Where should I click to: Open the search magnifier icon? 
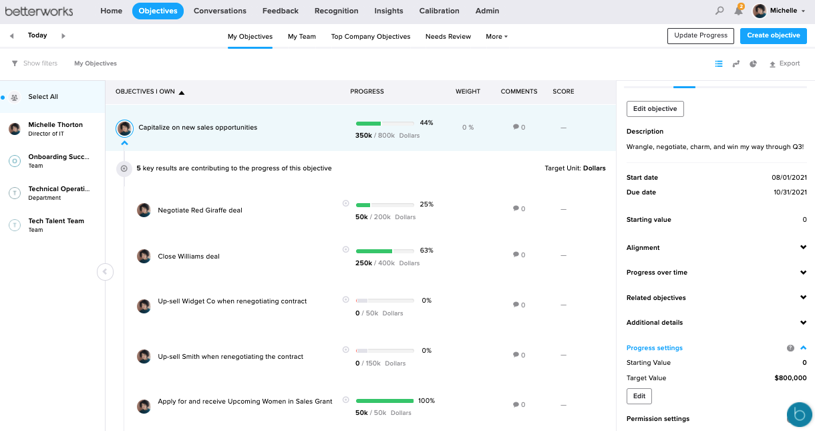(x=719, y=11)
